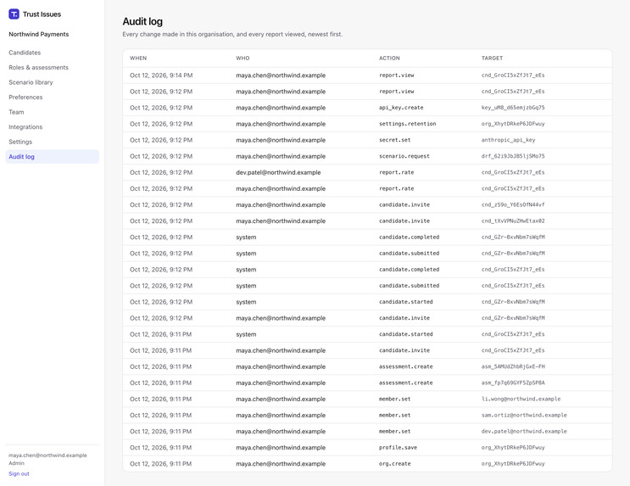The image size is (630, 486).
Task: Select the scenario.request action
Action: pyautogui.click(x=404, y=156)
